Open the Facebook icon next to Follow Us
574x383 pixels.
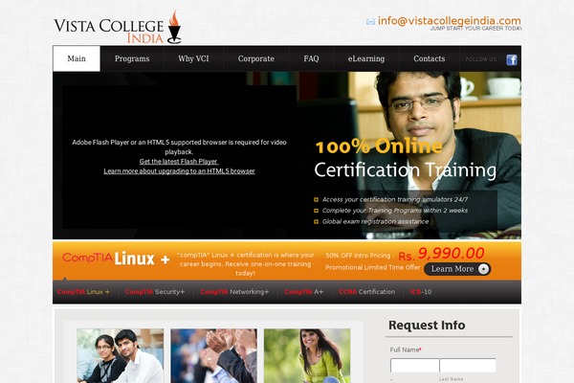(512, 59)
